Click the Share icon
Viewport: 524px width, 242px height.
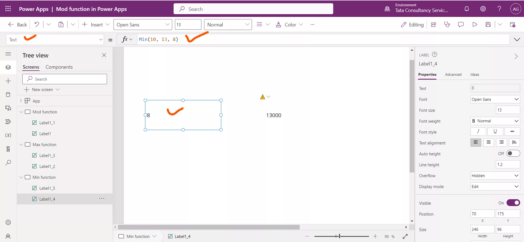coord(433,25)
